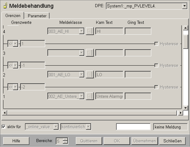Click the empty Kam Text field of range 3
This screenshot has width=190, height=147.
coord(109,53)
